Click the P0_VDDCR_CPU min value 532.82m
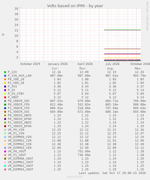 coord(84,105)
